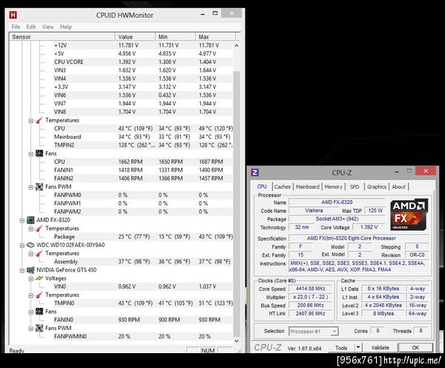The width and height of the screenshot is (445, 368).
Task: Click the HWMonitor scrollbar down arrow
Action: click(237, 341)
